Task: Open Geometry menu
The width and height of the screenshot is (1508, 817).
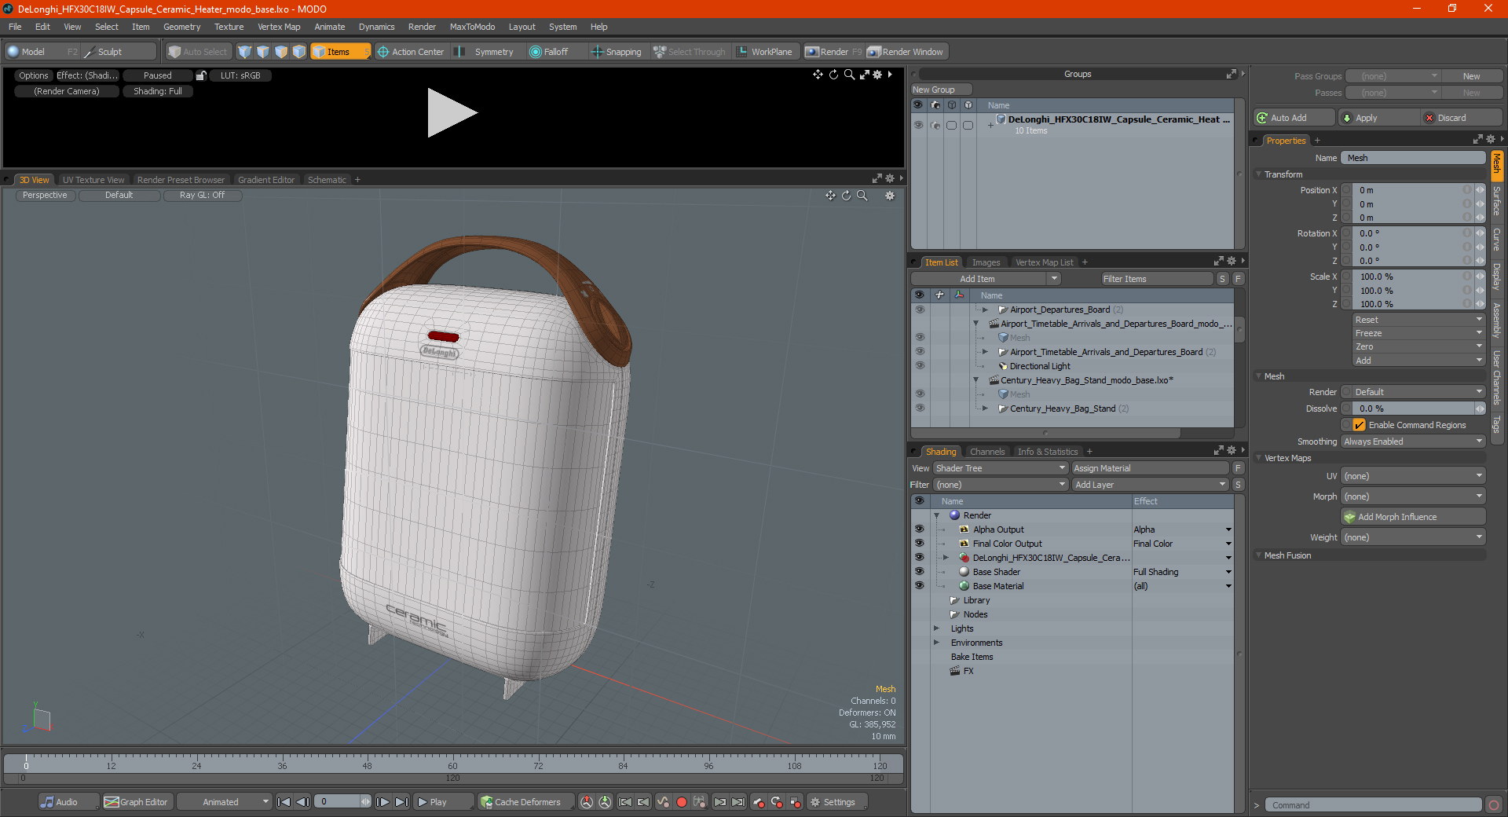Action: tap(181, 27)
